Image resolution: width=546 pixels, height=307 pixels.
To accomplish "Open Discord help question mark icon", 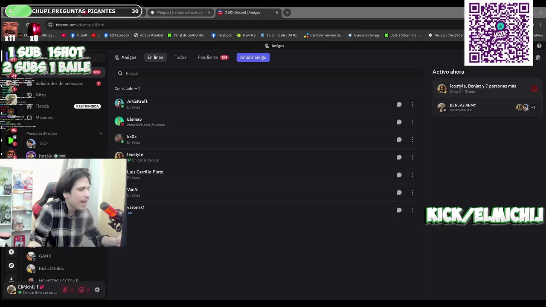I will (539, 46).
